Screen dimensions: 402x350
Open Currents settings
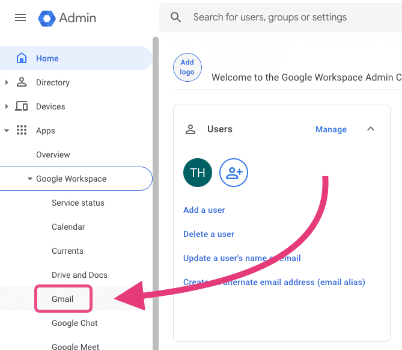coord(68,251)
